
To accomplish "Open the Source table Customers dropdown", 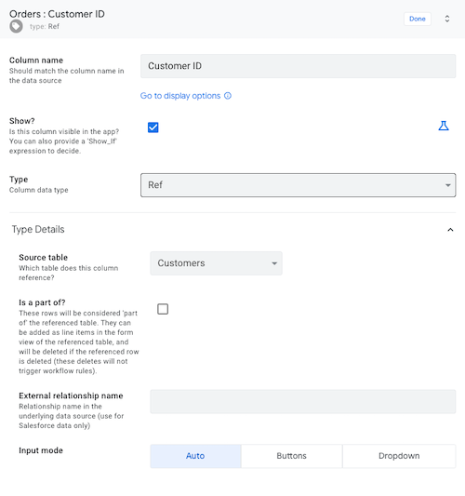I will click(216, 263).
